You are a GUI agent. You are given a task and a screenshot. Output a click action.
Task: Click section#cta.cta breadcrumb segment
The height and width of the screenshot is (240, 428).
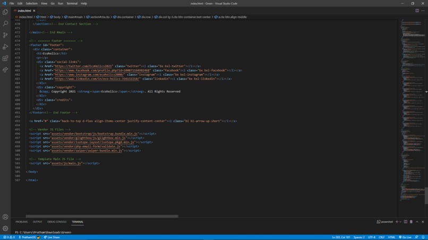(x=100, y=17)
